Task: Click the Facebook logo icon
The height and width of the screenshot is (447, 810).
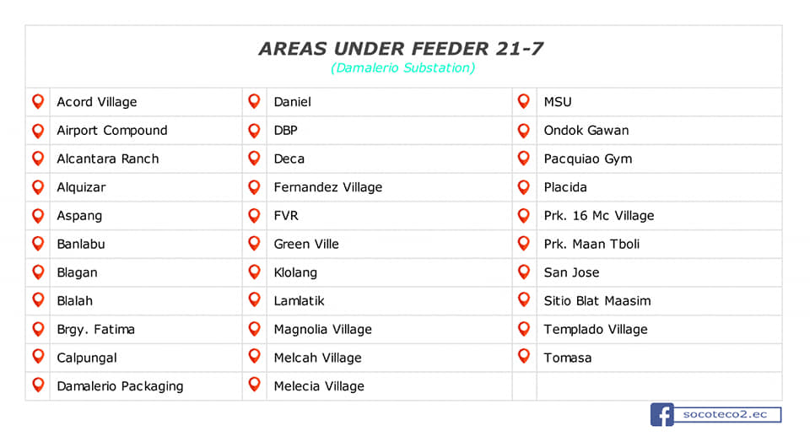Action: coord(661,414)
